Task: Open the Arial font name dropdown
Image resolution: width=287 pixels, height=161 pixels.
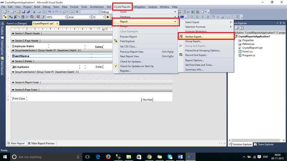Action: (x=90, y=17)
